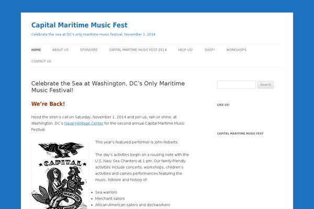Viewport: 314px width, 209px height.
Task: Select the Help Us! menu item
Action: pos(185,50)
